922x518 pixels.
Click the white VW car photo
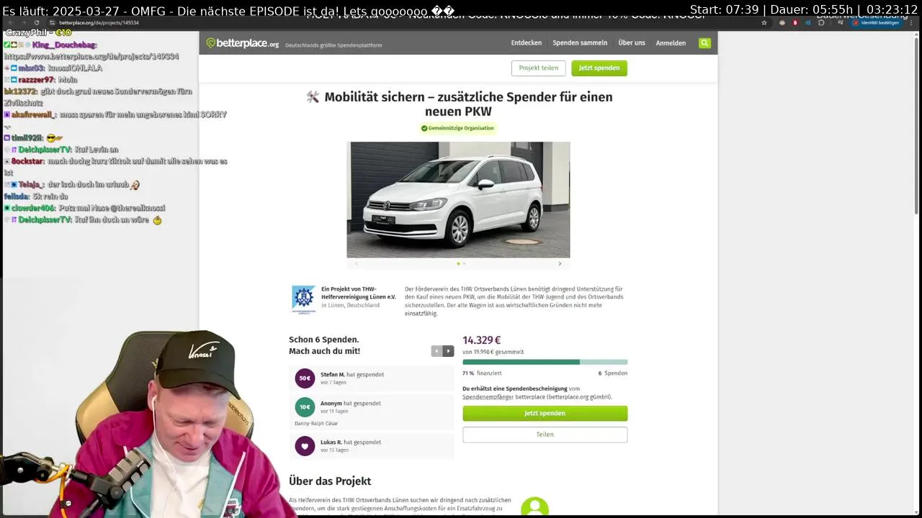pyautogui.click(x=458, y=199)
